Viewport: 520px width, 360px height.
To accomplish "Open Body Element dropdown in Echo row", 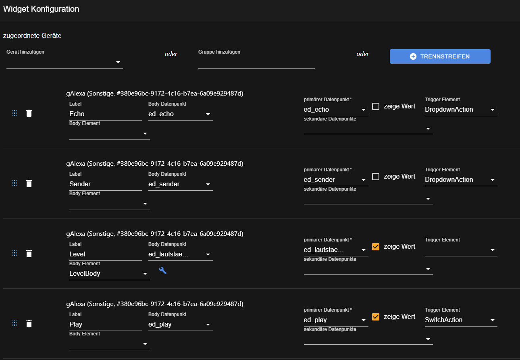I will [110, 133].
